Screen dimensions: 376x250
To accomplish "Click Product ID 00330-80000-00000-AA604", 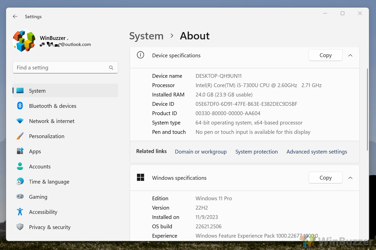I will [228, 113].
